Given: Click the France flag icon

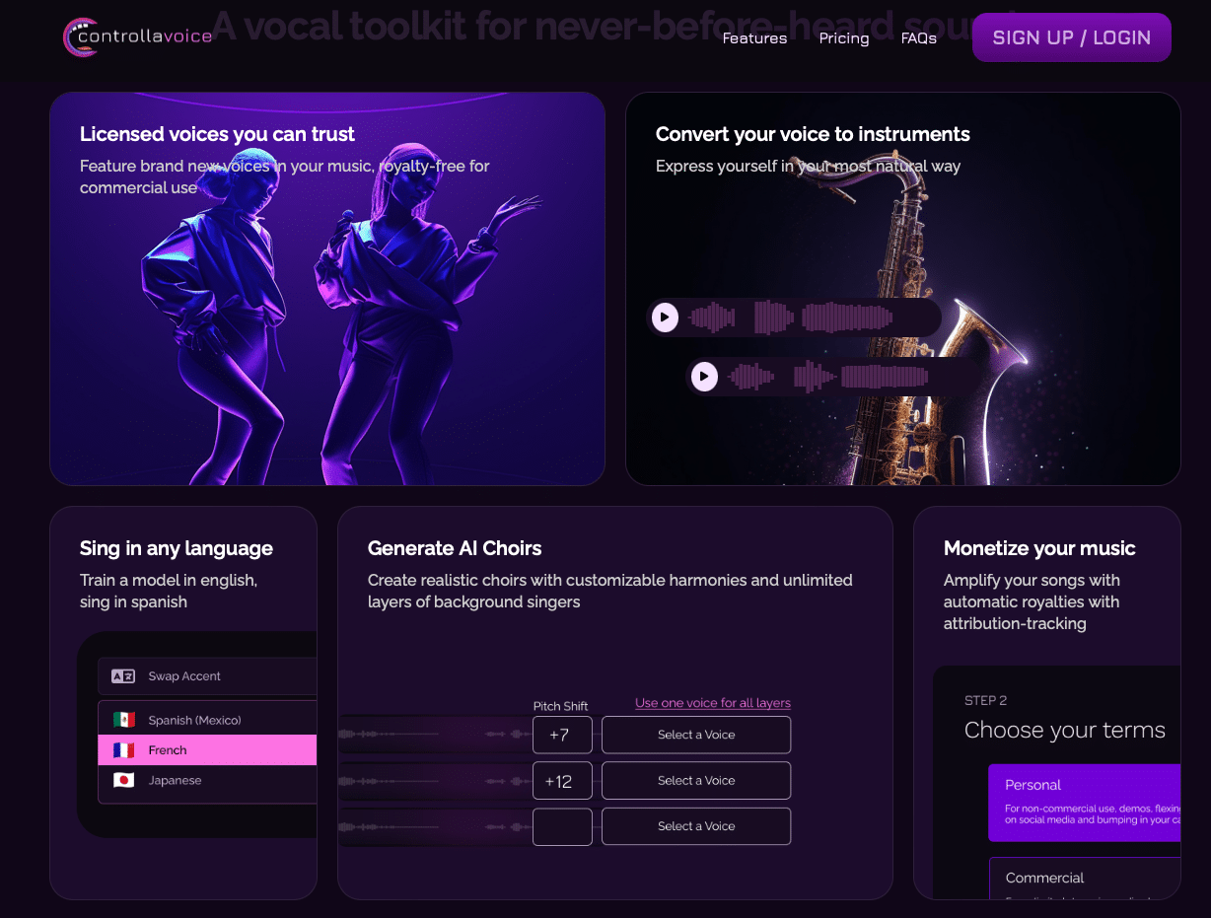Looking at the screenshot, I should click(124, 750).
